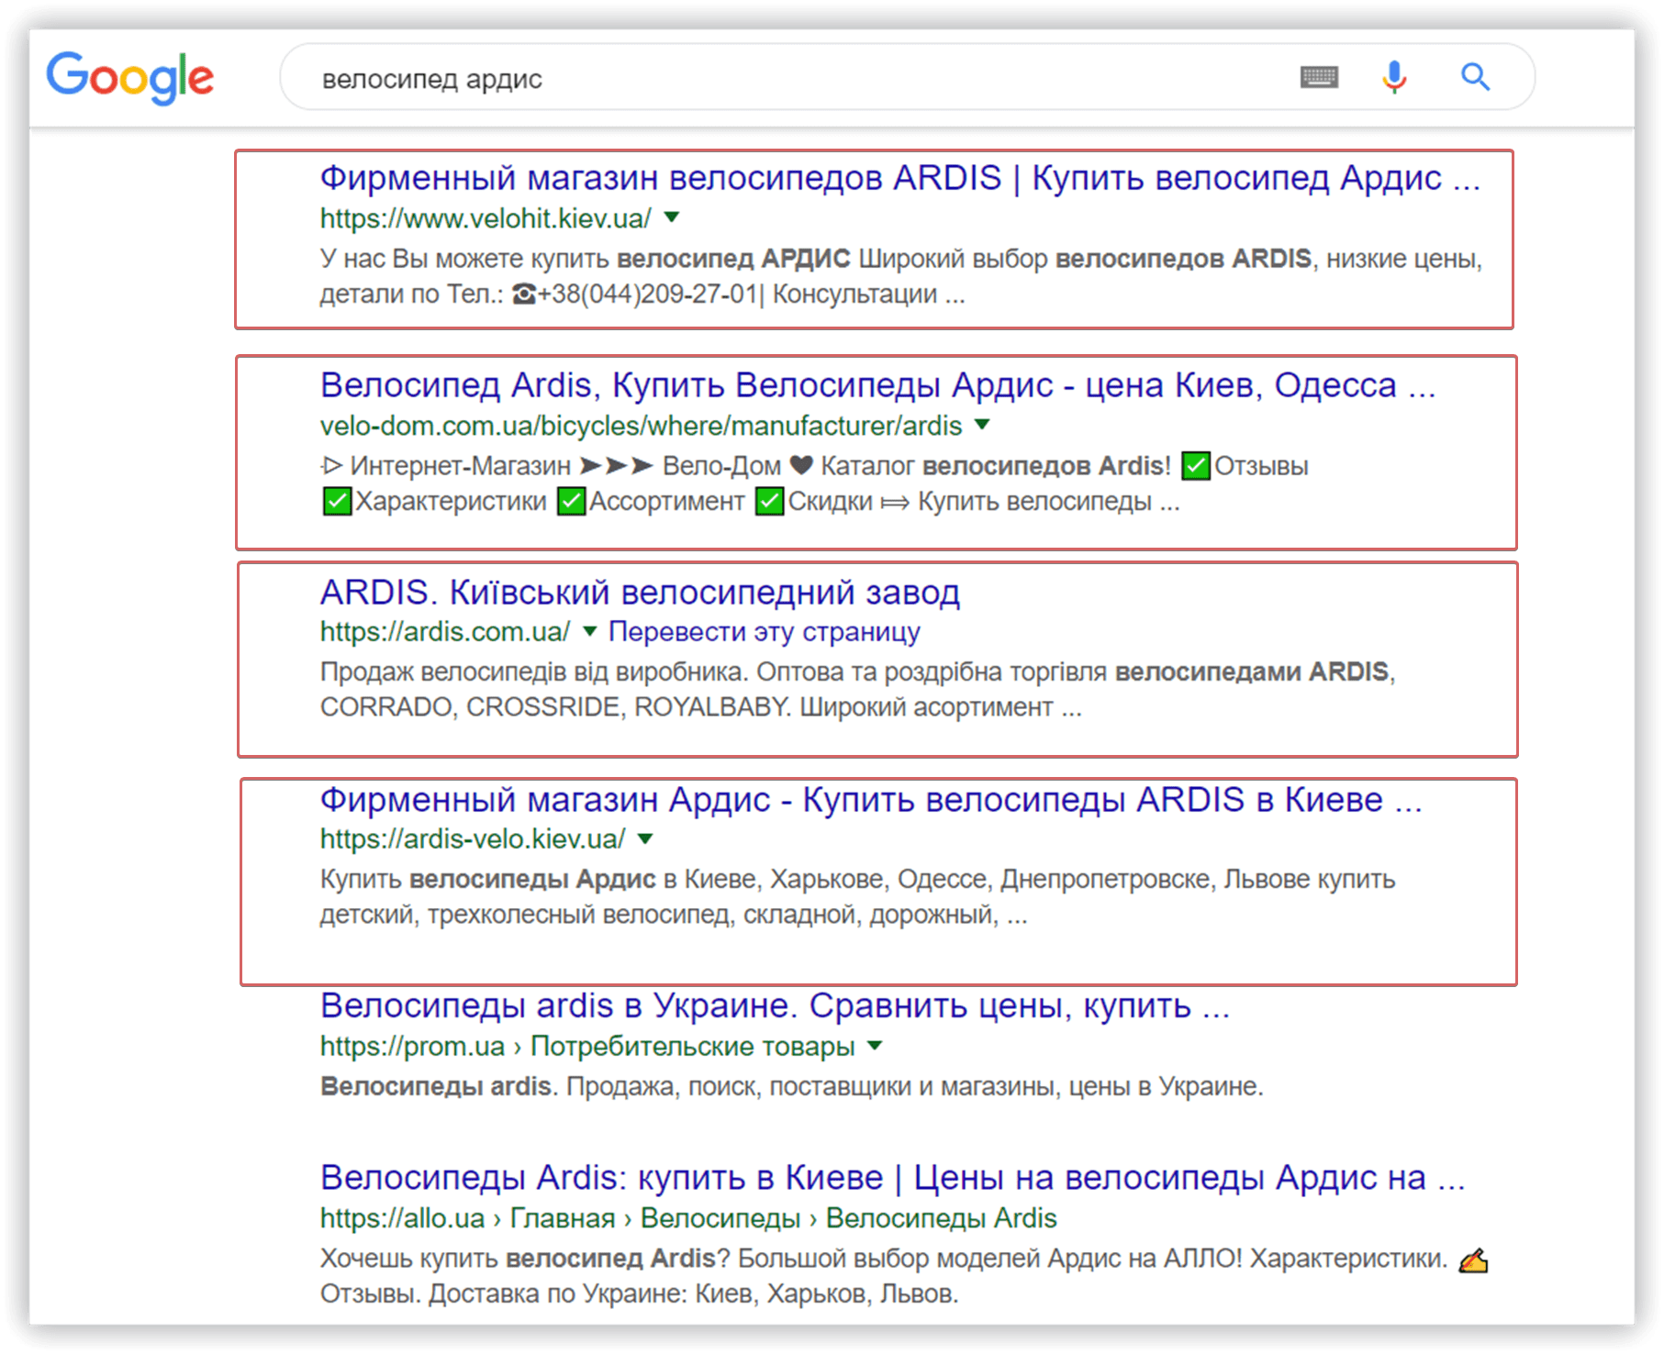Open 'ARDIS. Київський велосипедний завод' result
The image size is (1664, 1354).
coord(640,593)
